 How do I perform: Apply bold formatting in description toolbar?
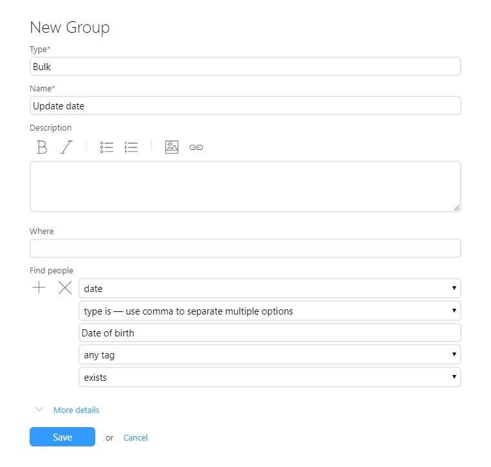click(x=42, y=147)
